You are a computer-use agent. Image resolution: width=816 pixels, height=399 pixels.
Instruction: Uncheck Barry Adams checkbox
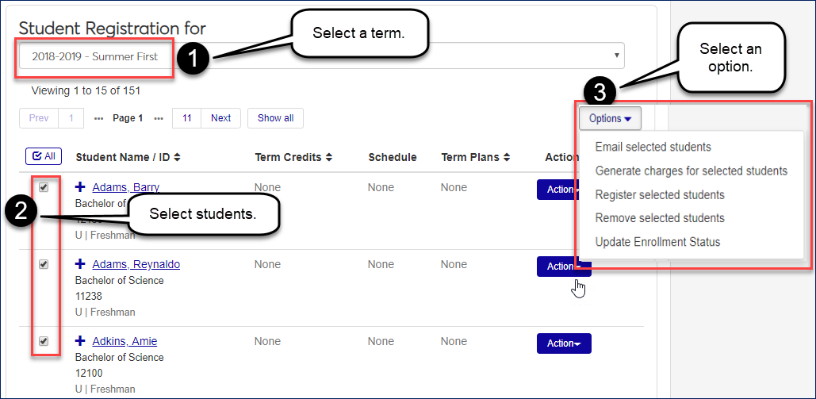click(x=44, y=188)
